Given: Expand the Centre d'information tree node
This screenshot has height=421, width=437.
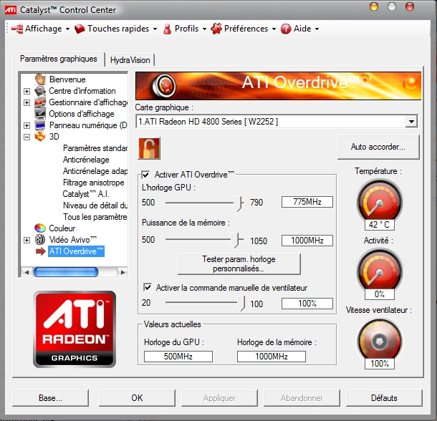Looking at the screenshot, I should [27, 91].
